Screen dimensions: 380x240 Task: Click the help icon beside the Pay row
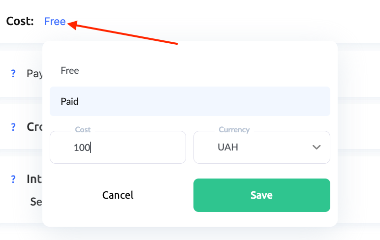tap(13, 74)
